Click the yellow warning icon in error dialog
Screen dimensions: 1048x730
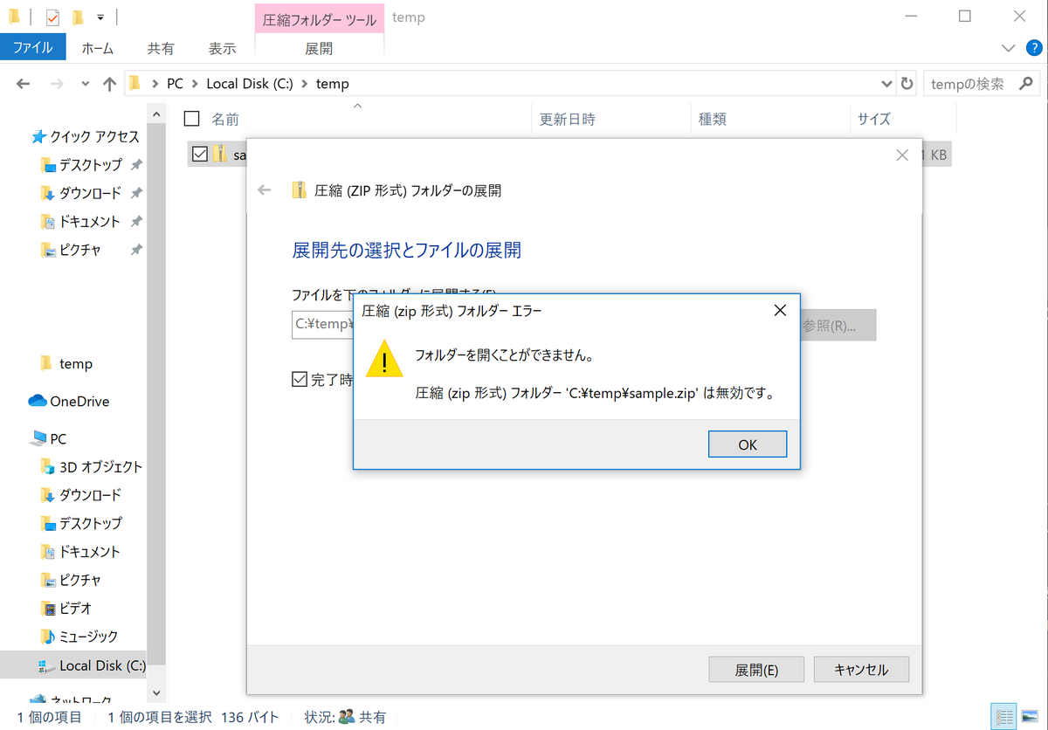384,359
